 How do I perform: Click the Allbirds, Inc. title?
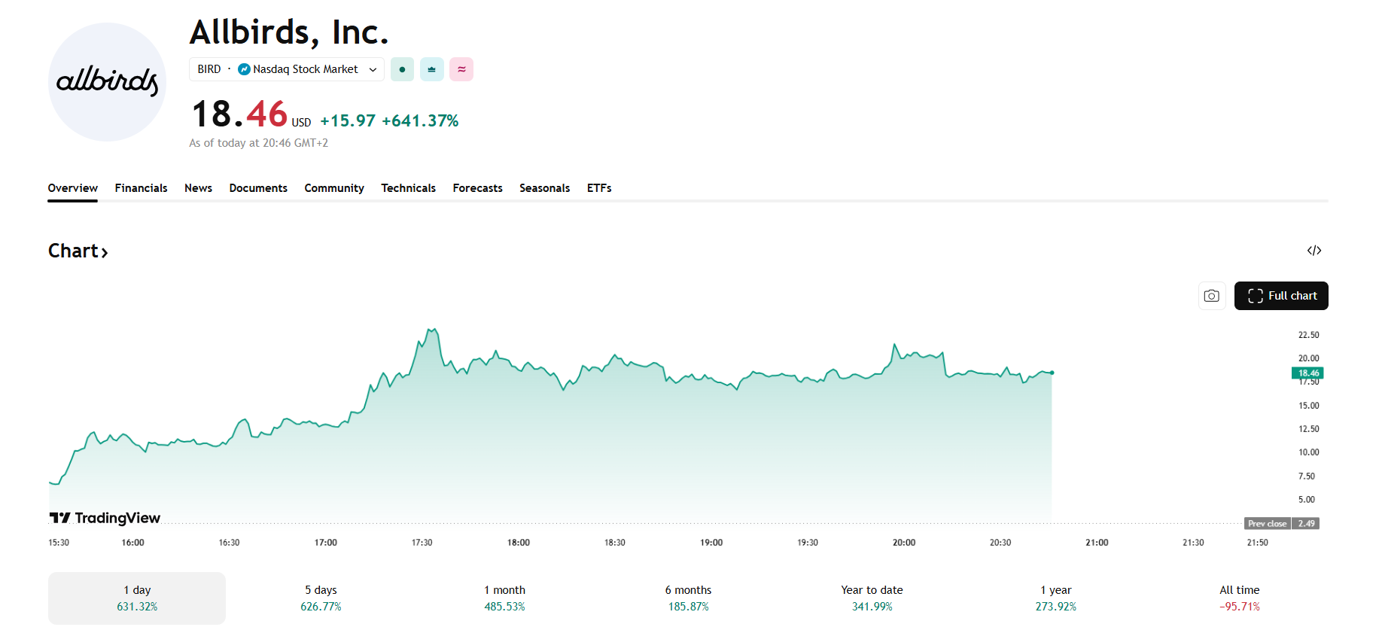(x=289, y=32)
